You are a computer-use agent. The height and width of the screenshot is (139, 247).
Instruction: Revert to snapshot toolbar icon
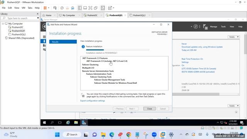point(67,8)
